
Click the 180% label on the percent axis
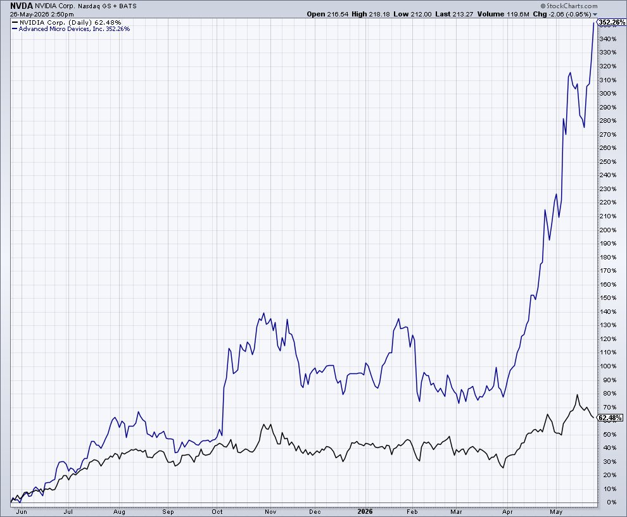tap(608, 257)
